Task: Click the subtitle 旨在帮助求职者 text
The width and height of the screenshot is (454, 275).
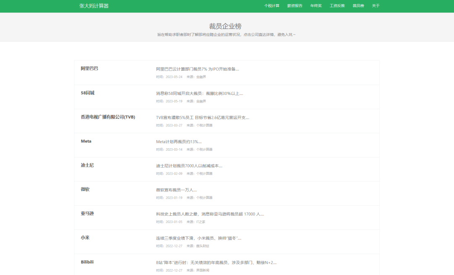Action: [x=227, y=35]
